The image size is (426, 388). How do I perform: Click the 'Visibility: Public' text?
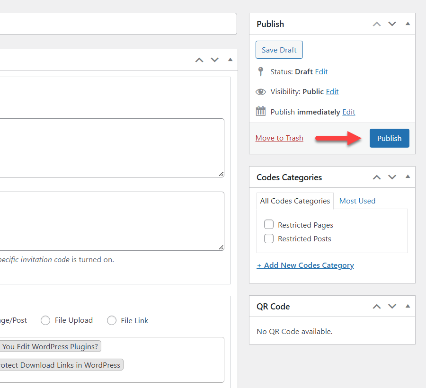297,91
